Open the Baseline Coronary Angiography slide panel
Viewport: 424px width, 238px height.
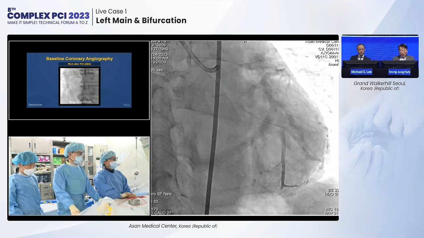(x=79, y=80)
